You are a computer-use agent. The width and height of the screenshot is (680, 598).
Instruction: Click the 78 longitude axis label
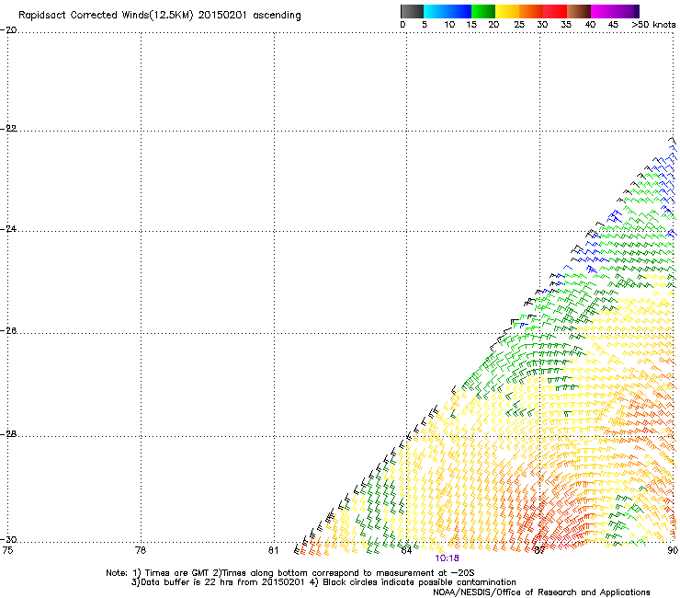141,550
